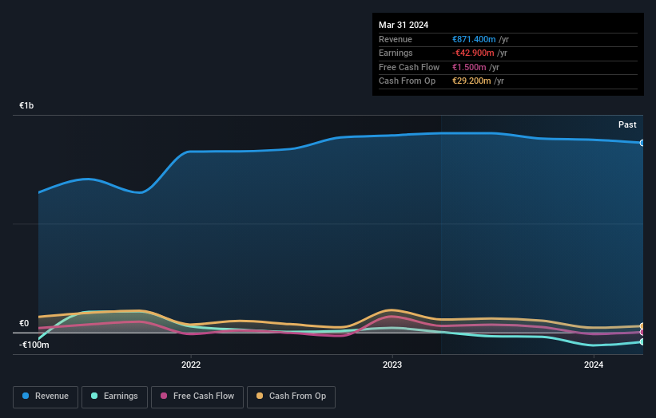Image resolution: width=656 pixels, height=418 pixels.
Task: Click the pink Free Cash Flow endpoint marker
Action: pyautogui.click(x=642, y=333)
